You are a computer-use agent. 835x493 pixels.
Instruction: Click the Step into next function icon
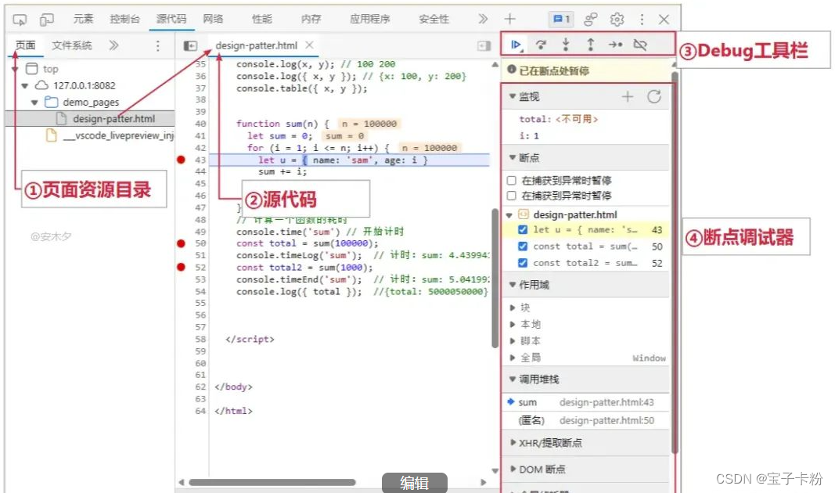pos(566,45)
